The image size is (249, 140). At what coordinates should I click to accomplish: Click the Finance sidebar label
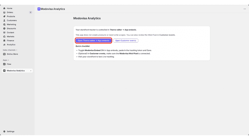10,41
